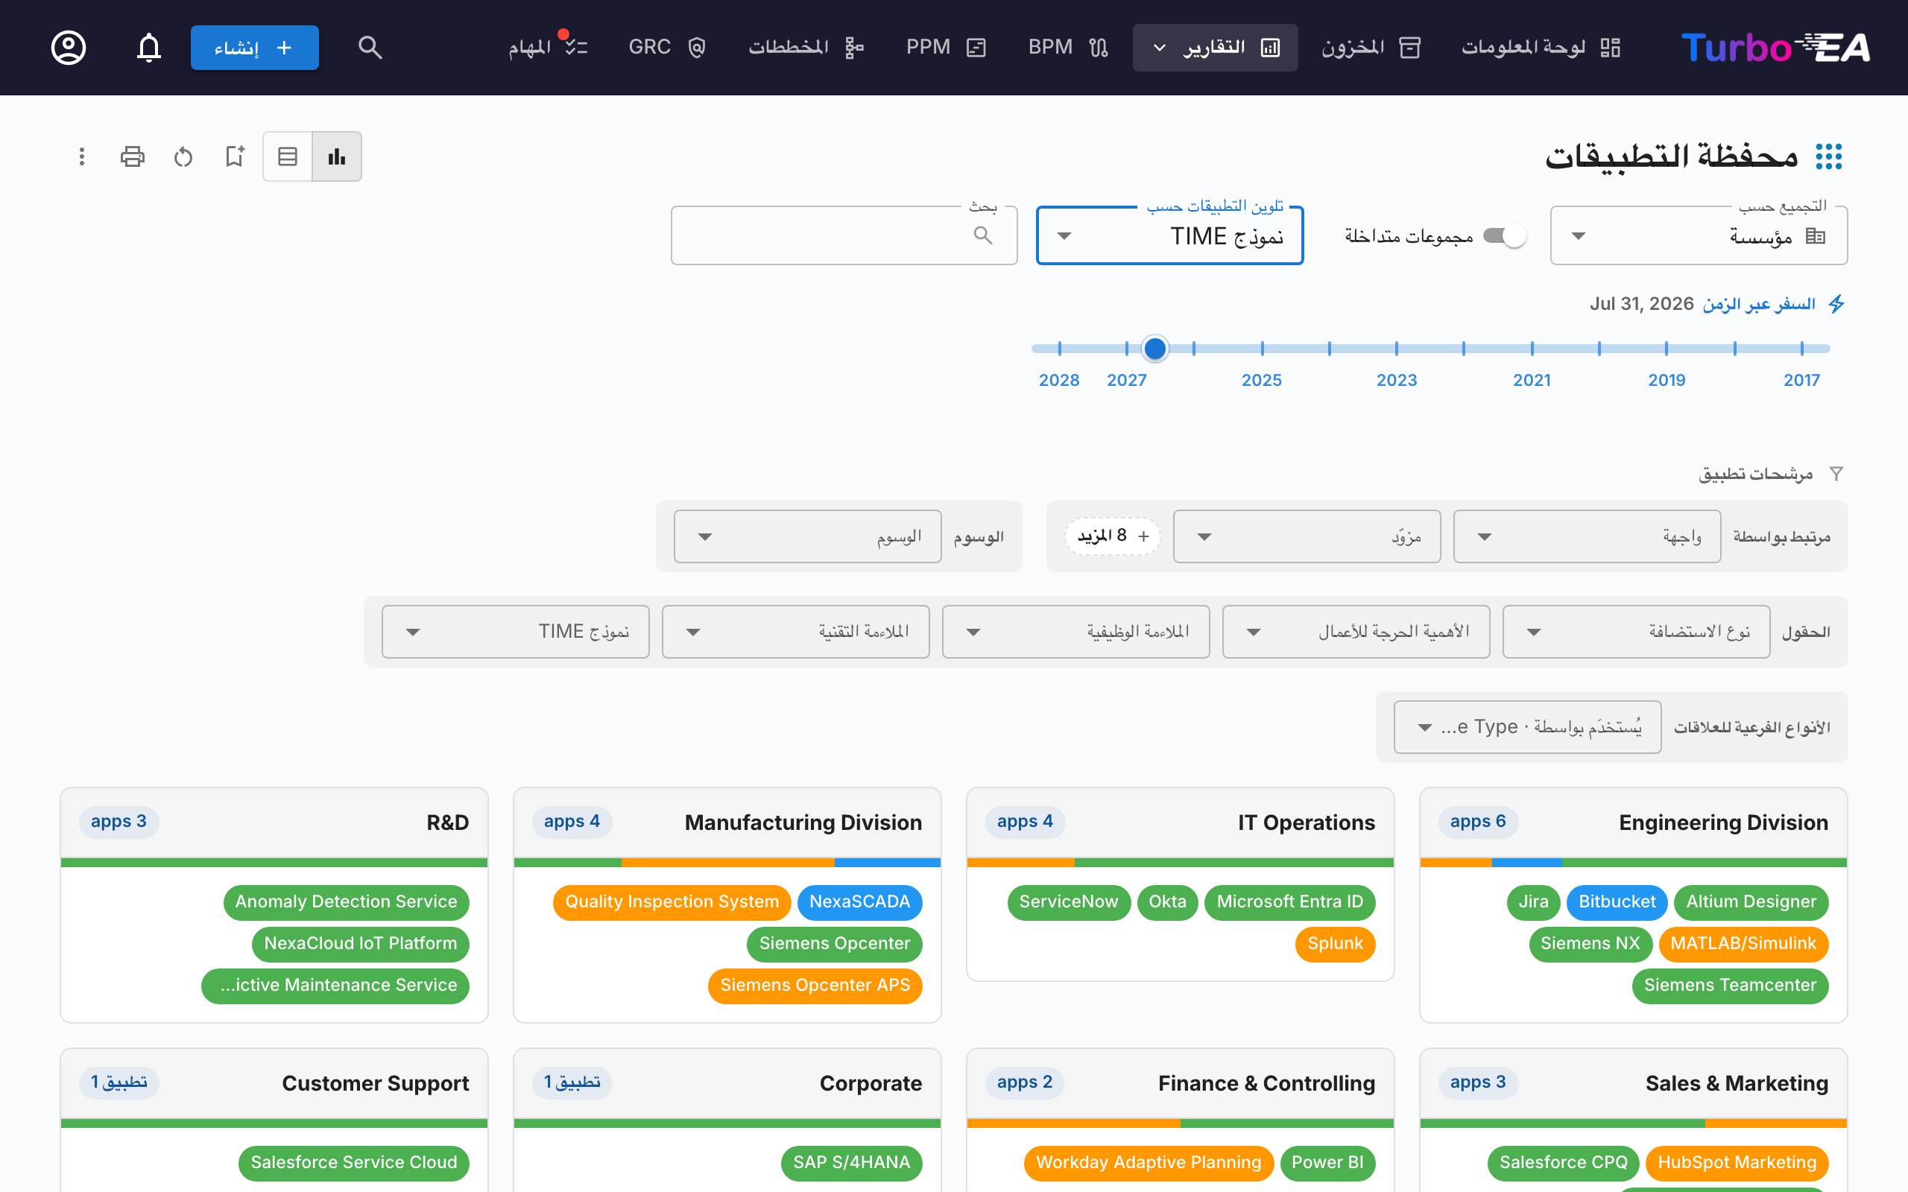The width and height of the screenshot is (1908, 1192).
Task: Expand the واجهة relation filter dropdown
Action: (1586, 536)
